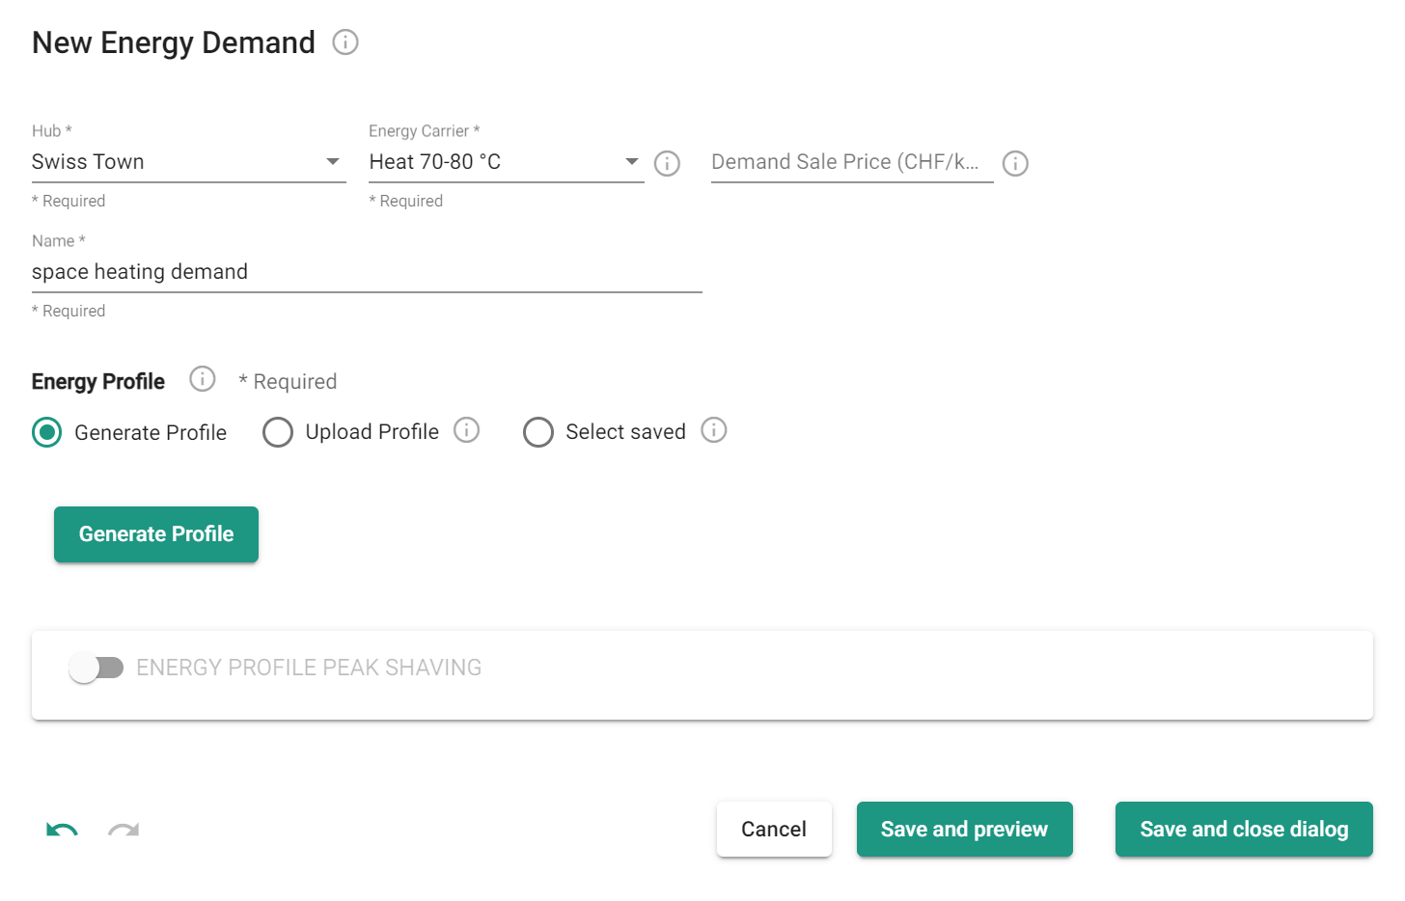Image resolution: width=1405 pixels, height=901 pixels.
Task: Click Save and preview button
Action: point(964,830)
